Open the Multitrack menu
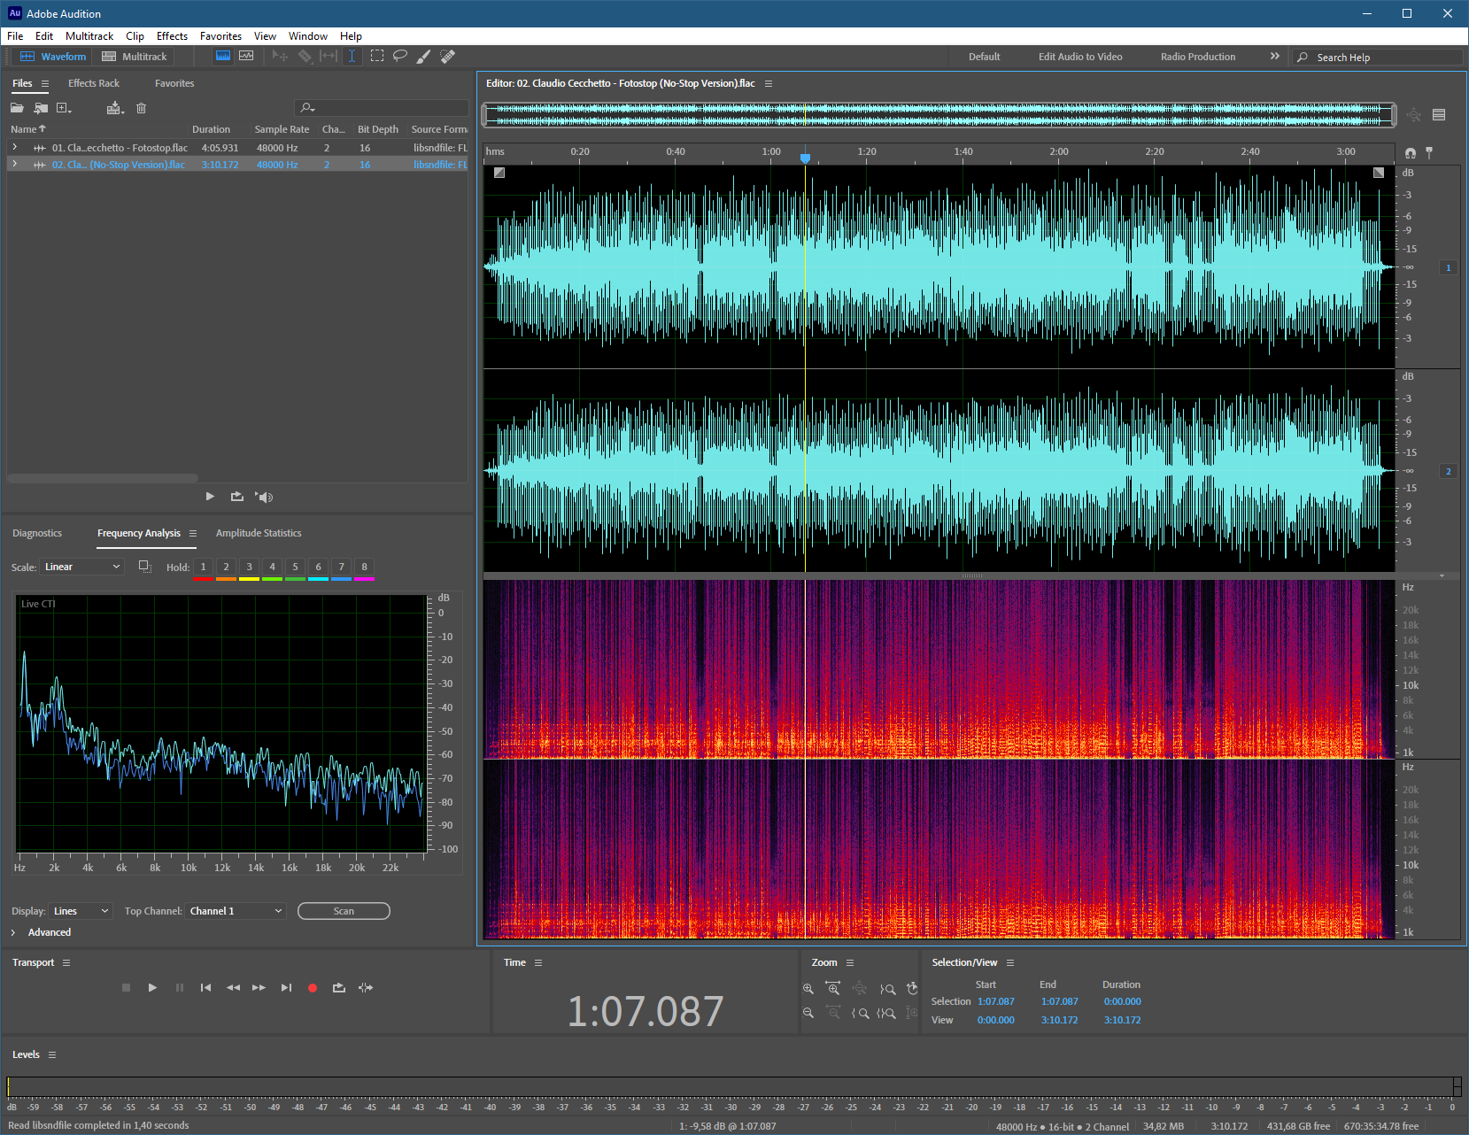The width and height of the screenshot is (1469, 1135). (89, 36)
